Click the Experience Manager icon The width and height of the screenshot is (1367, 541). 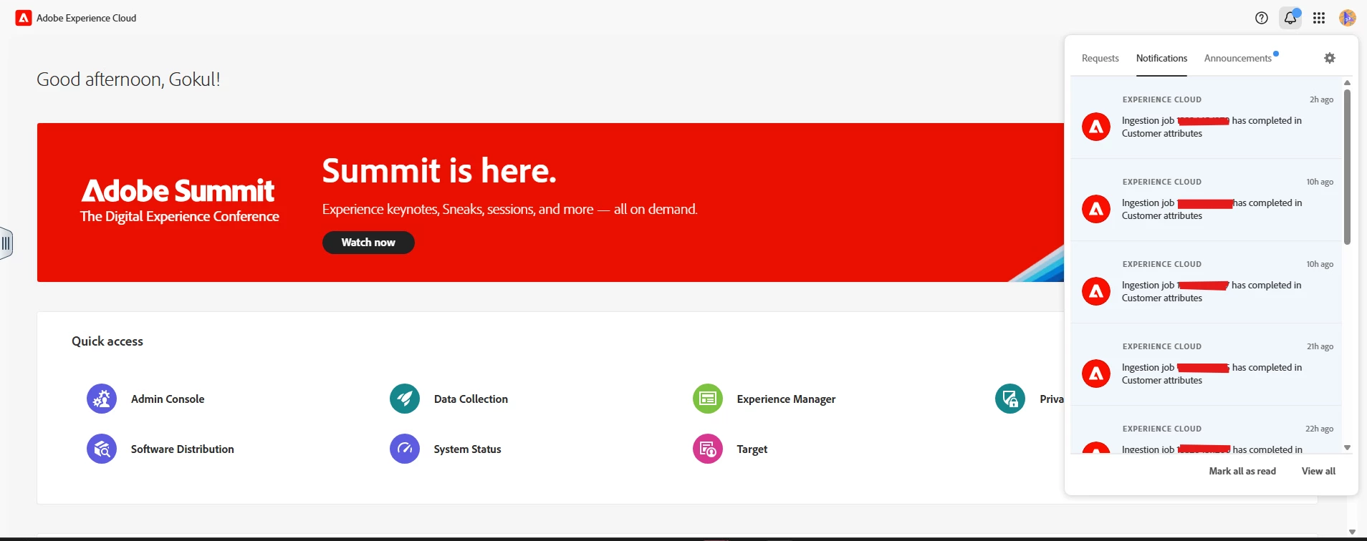pyautogui.click(x=708, y=399)
